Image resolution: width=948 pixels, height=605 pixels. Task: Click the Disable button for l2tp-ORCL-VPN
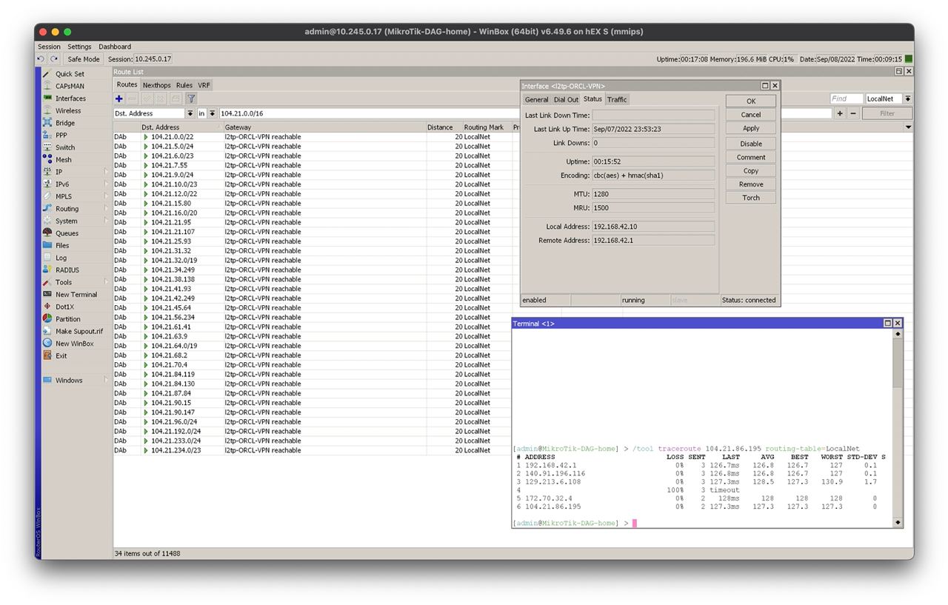(x=751, y=144)
